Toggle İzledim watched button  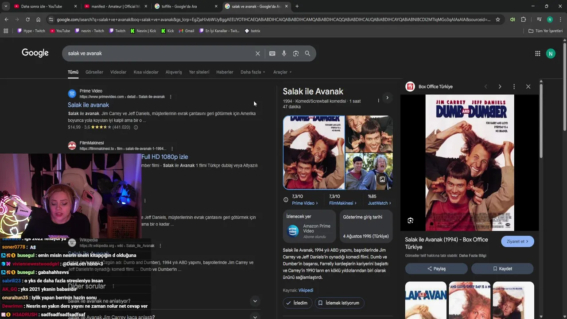(297, 303)
